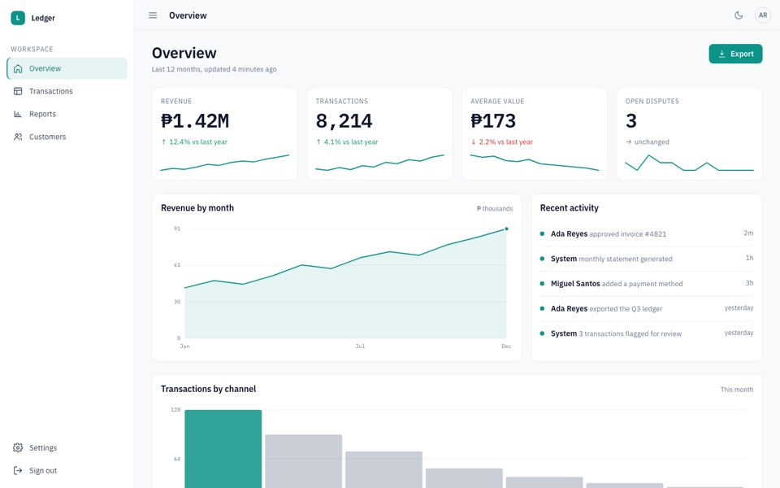Open the AR user avatar menu

point(763,15)
